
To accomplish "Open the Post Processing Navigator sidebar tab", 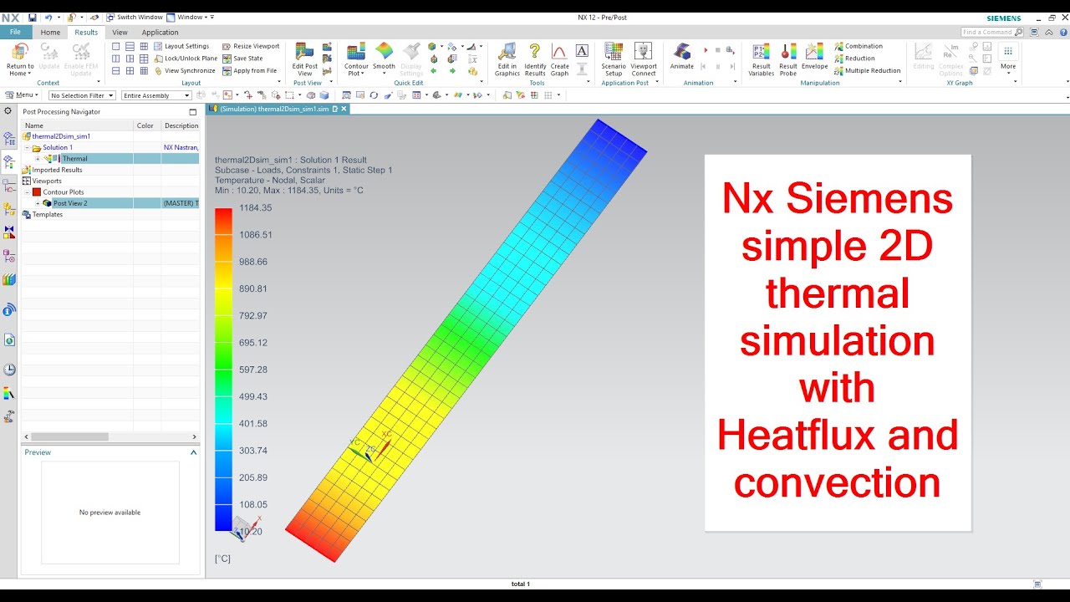I will coord(9,161).
